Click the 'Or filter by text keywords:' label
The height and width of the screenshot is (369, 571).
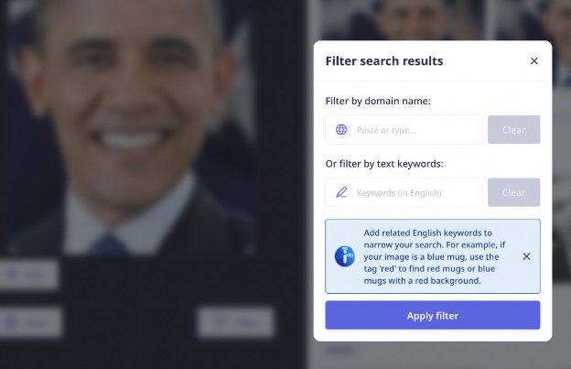point(384,164)
